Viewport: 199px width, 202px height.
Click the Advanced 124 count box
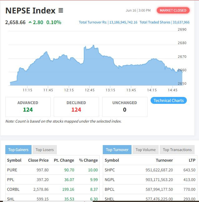[x=28, y=107]
